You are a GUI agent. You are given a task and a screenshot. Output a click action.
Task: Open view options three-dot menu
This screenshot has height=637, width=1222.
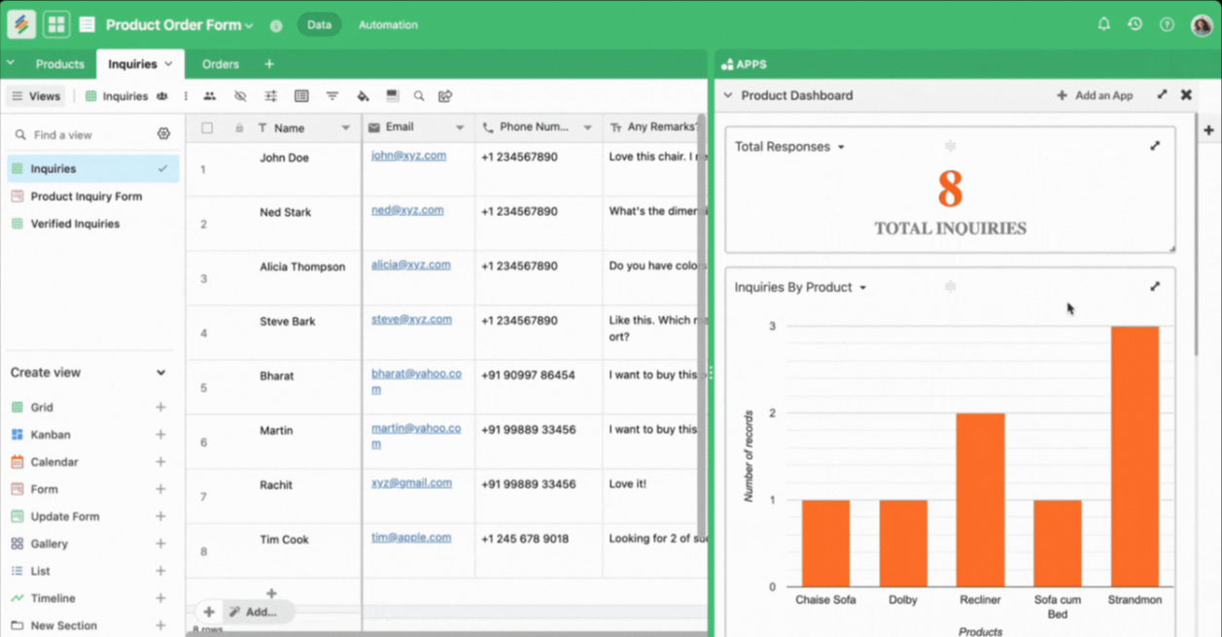point(186,96)
